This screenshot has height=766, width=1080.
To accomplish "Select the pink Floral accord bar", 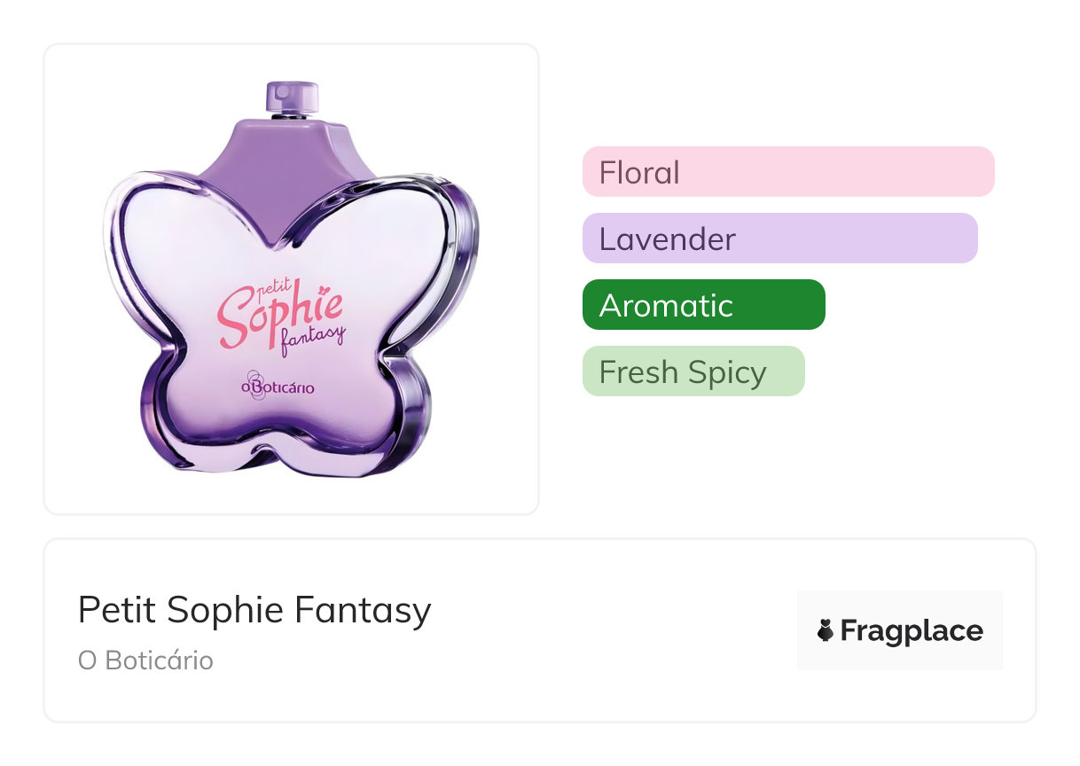I will pos(787,171).
